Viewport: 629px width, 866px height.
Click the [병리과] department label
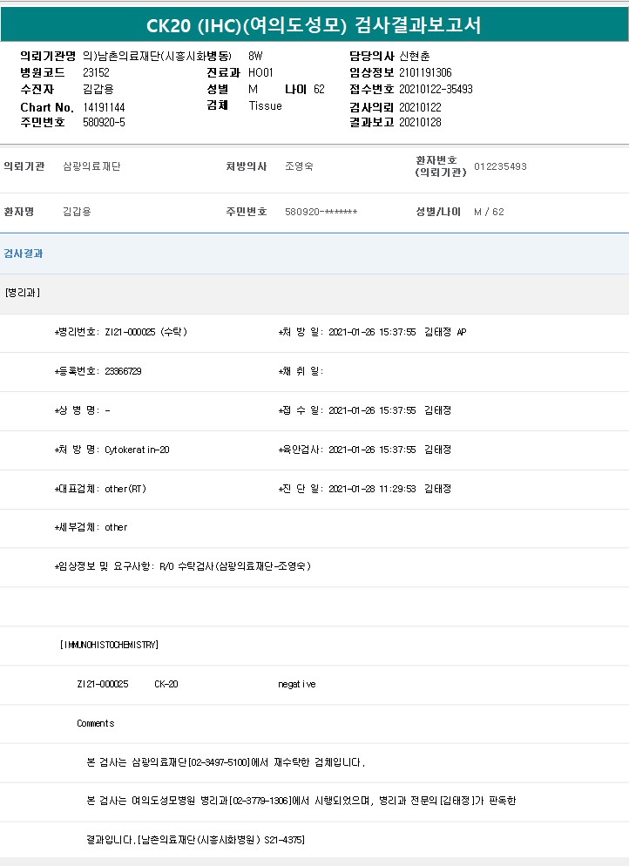coord(22,293)
